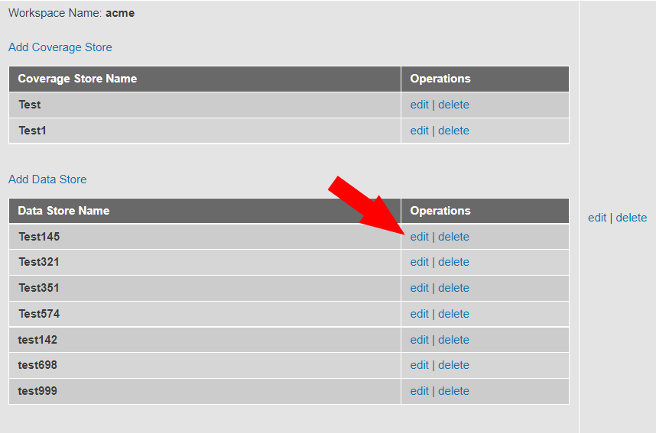This screenshot has height=433, width=656.
Task: Click the Data Store Name column header
Action: tap(205, 211)
